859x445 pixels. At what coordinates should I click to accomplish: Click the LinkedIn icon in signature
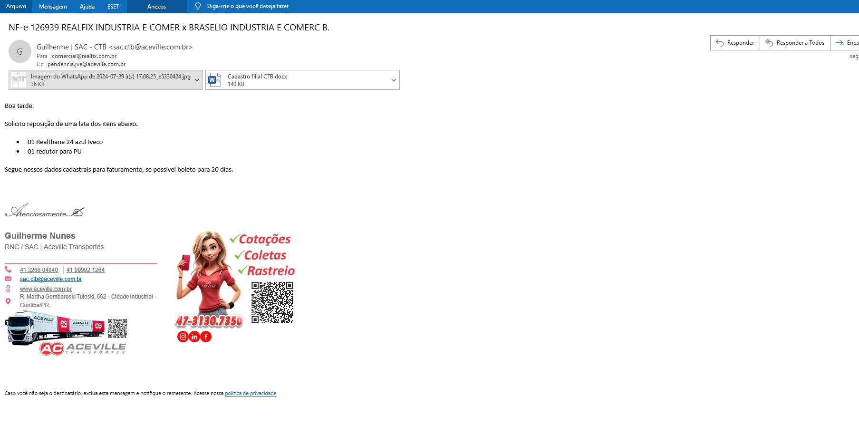pos(194,337)
